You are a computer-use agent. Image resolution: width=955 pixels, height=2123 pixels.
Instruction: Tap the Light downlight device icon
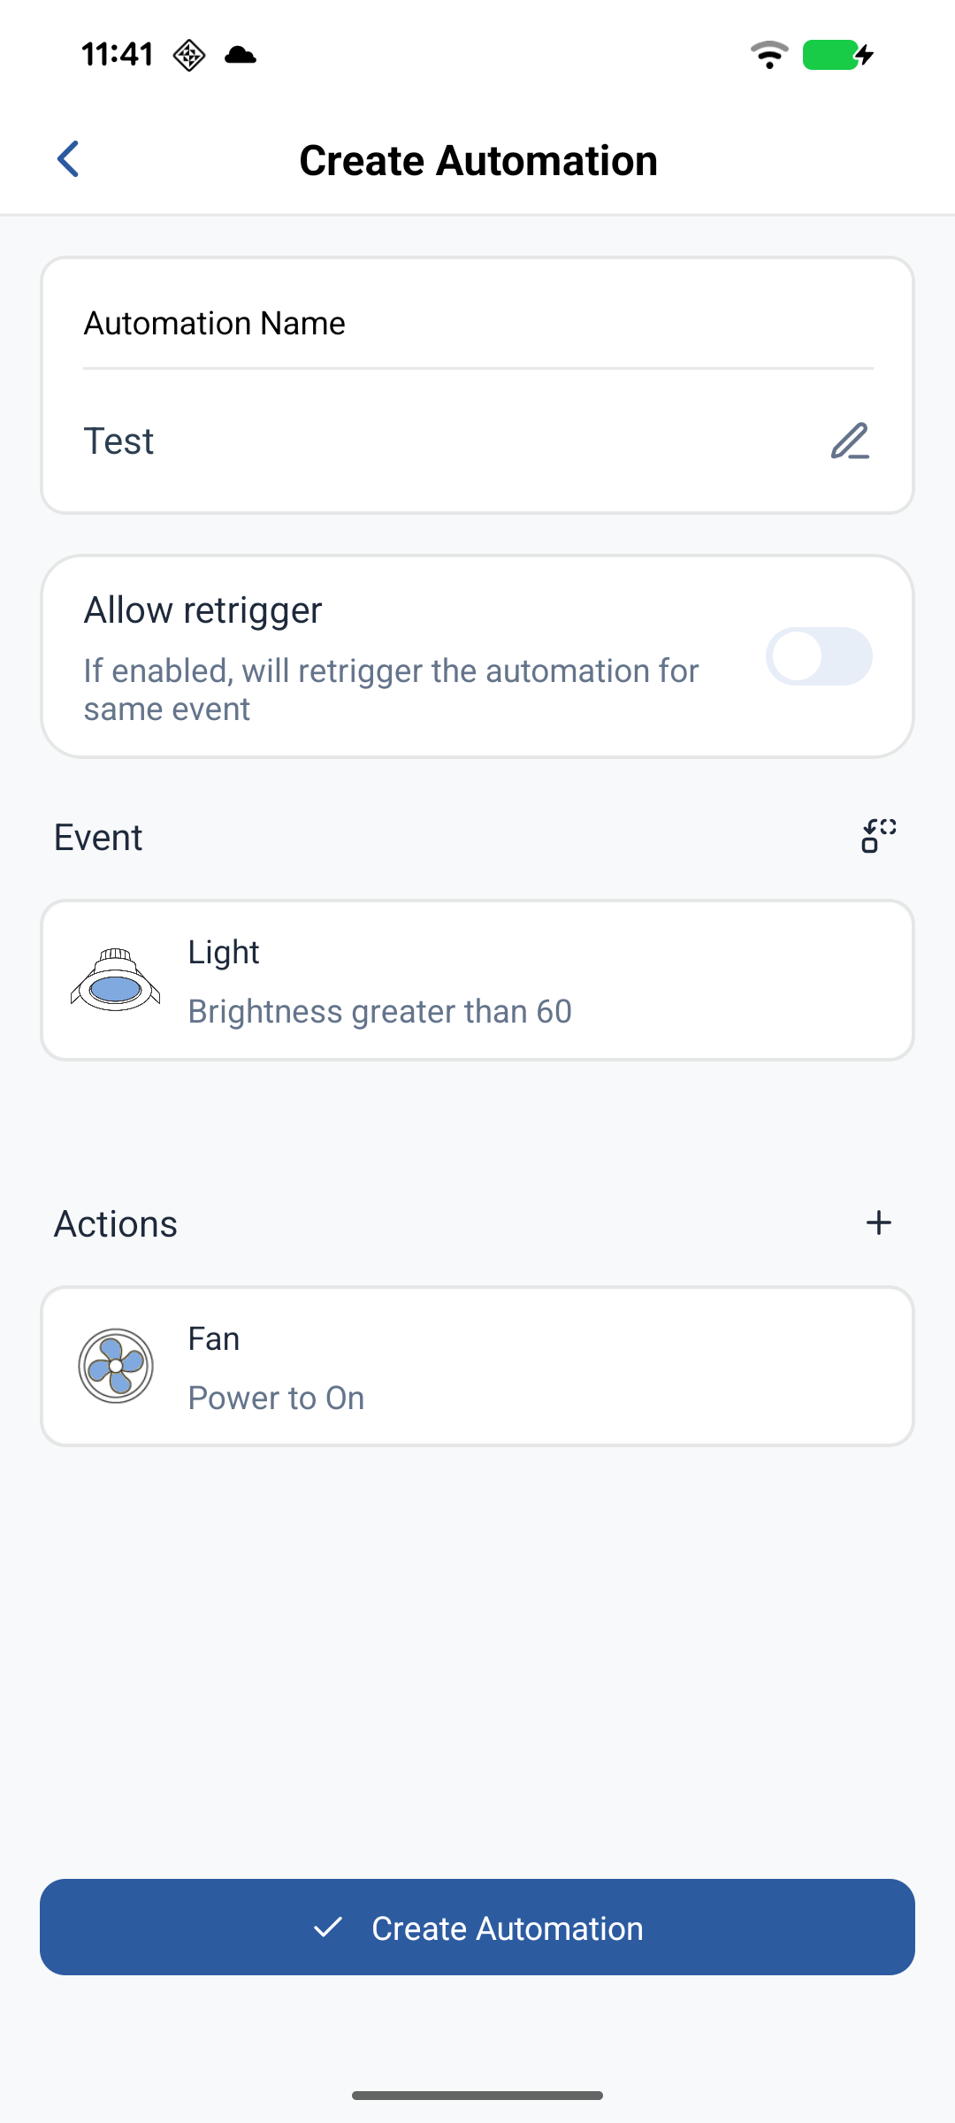[116, 981]
